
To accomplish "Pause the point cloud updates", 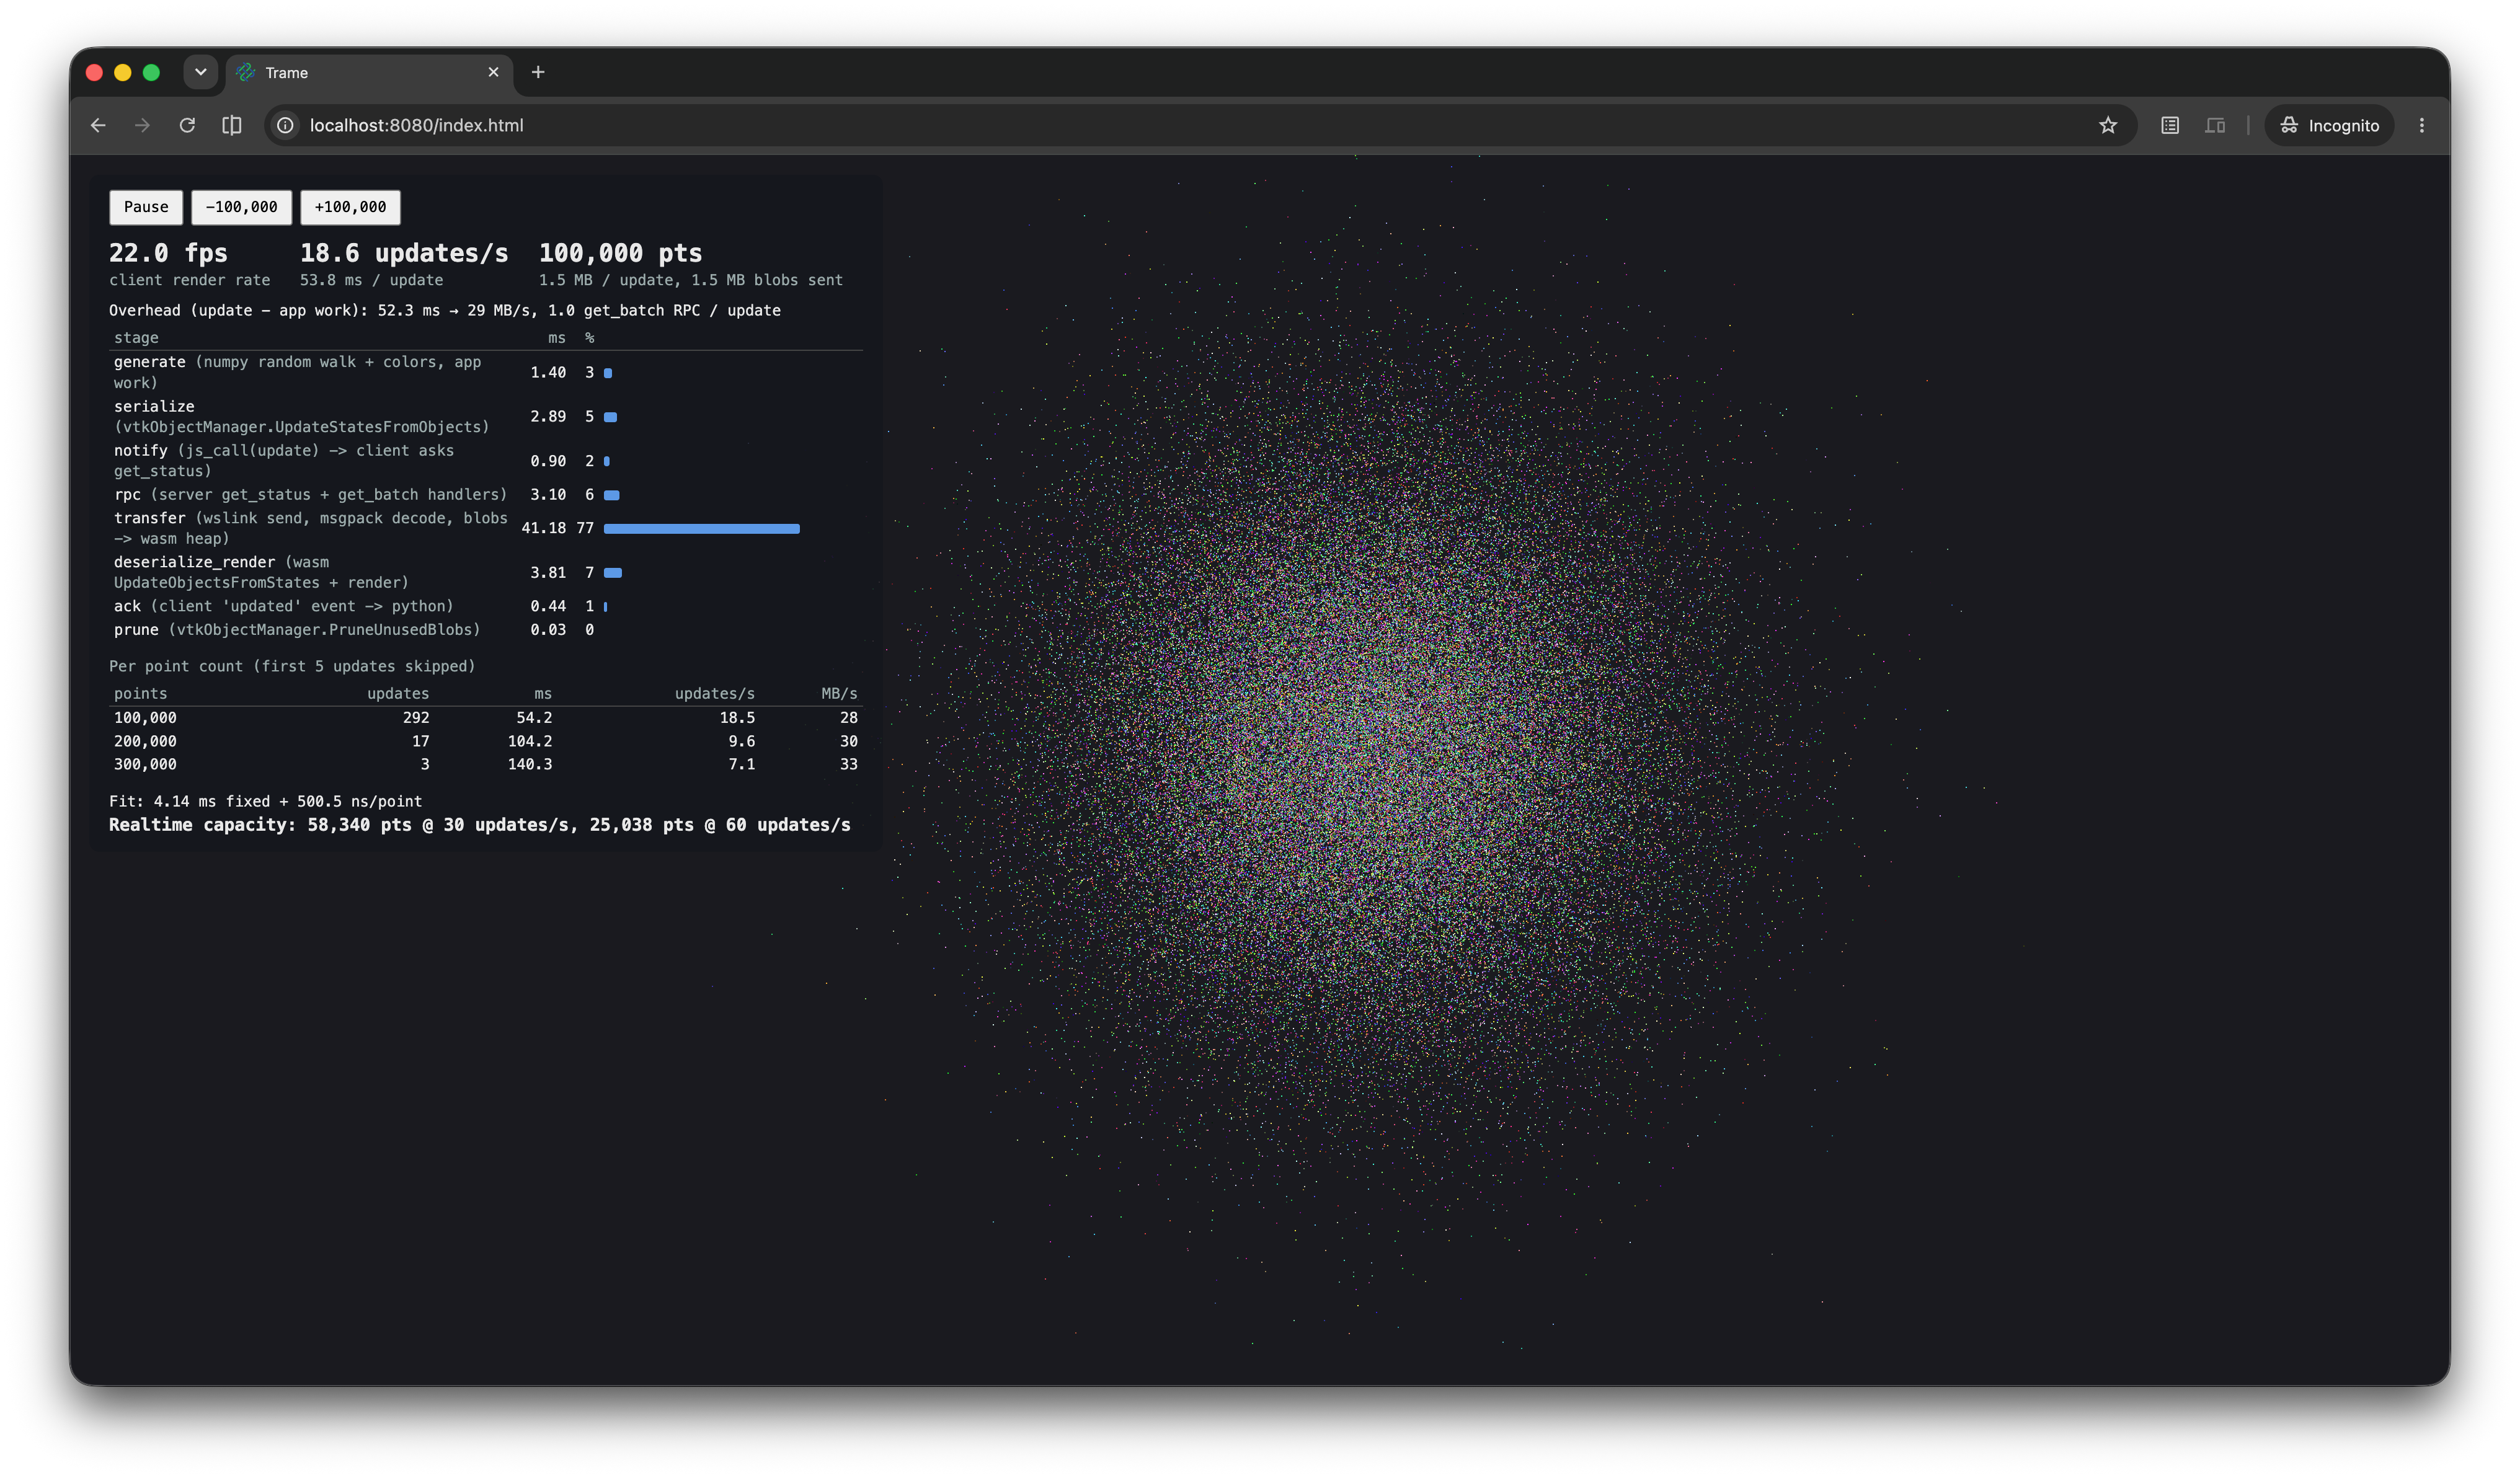I will (146, 207).
